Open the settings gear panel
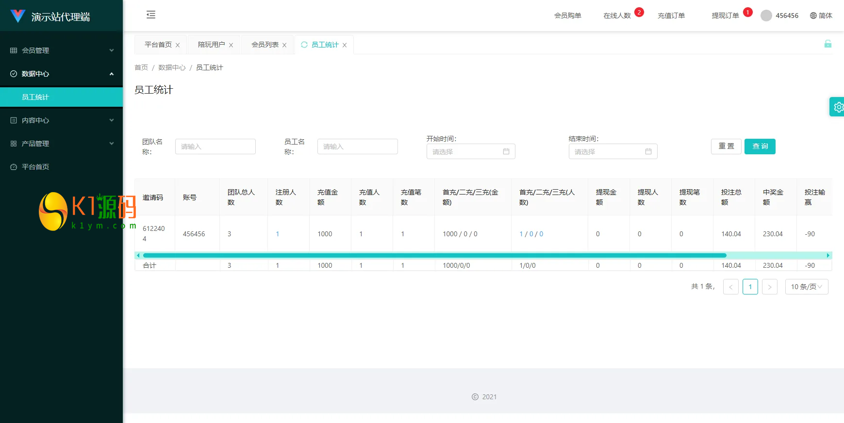The height and width of the screenshot is (423, 844). (838, 107)
